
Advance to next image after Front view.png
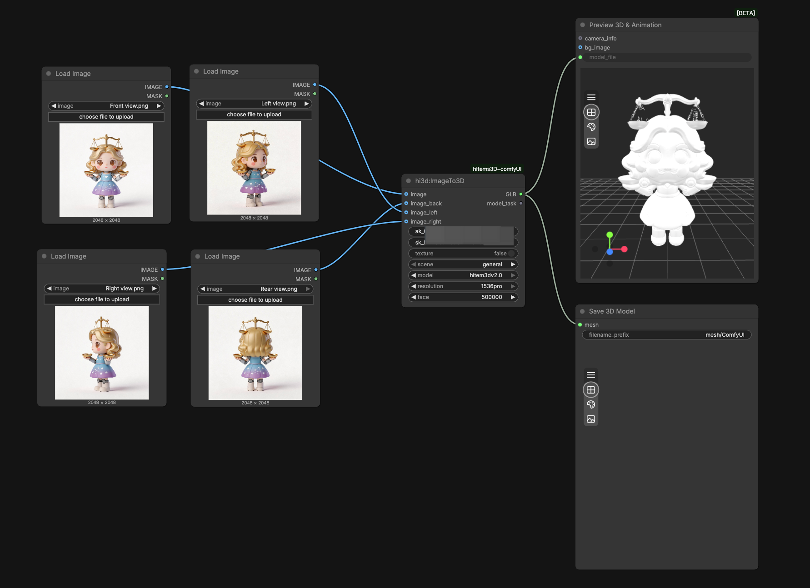coord(159,106)
